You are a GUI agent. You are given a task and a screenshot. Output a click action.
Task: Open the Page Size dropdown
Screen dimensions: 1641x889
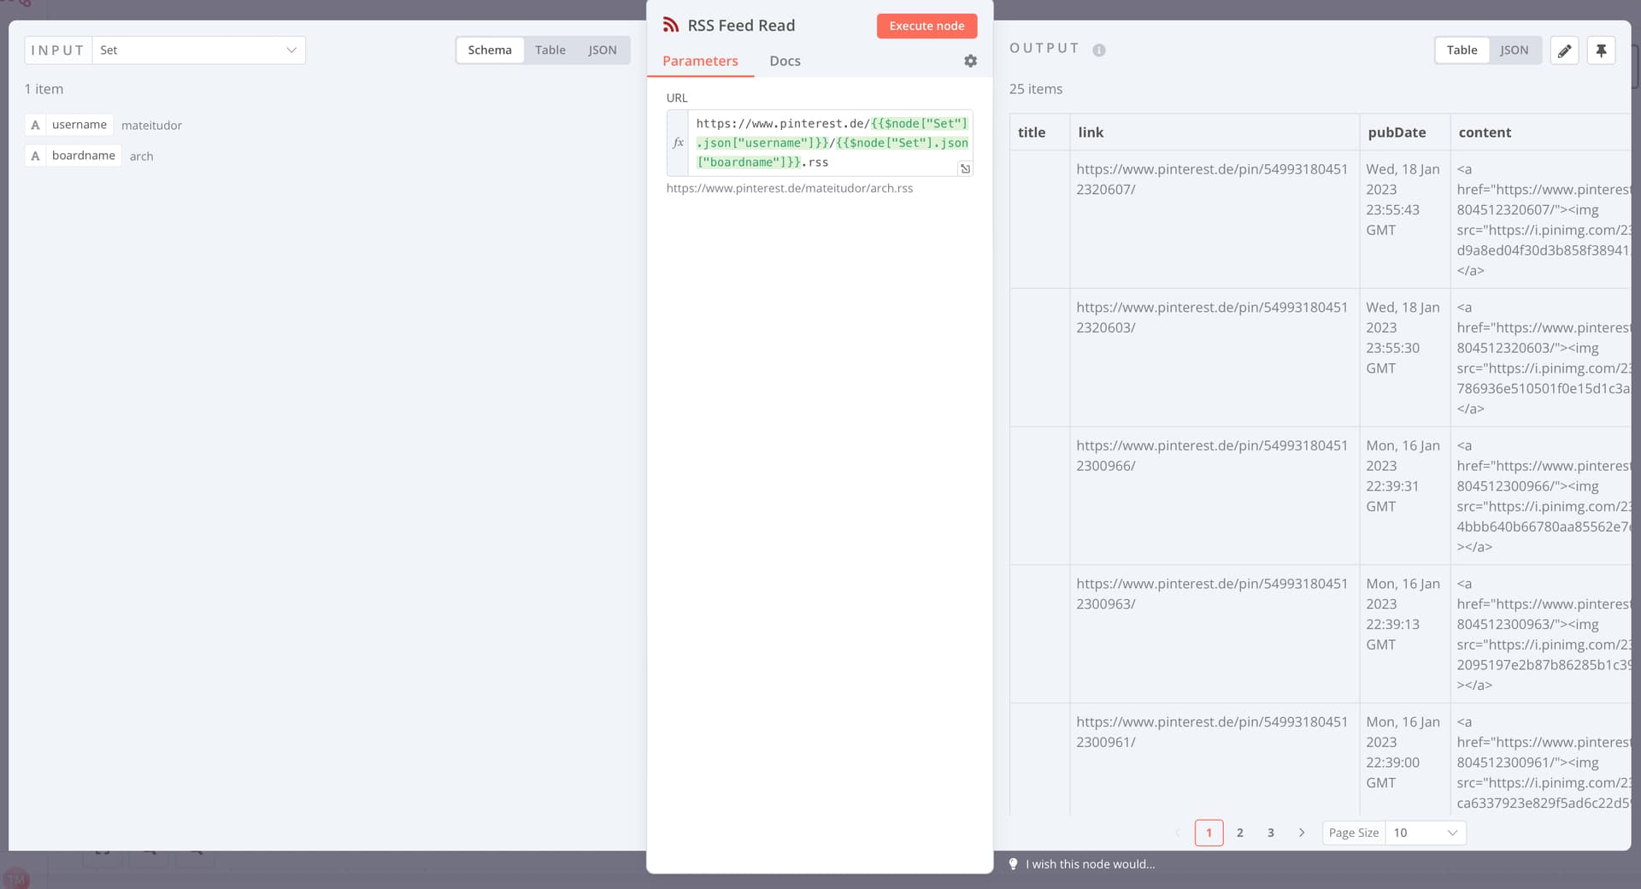1426,833
